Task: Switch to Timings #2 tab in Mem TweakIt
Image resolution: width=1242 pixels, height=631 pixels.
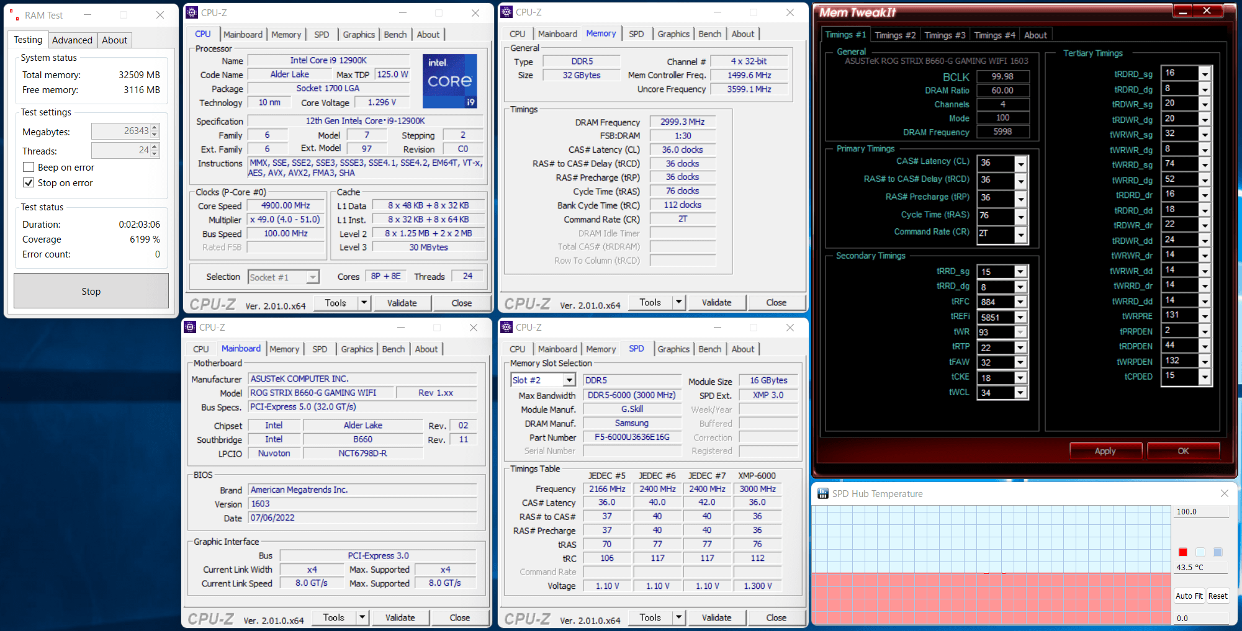Action: tap(895, 35)
